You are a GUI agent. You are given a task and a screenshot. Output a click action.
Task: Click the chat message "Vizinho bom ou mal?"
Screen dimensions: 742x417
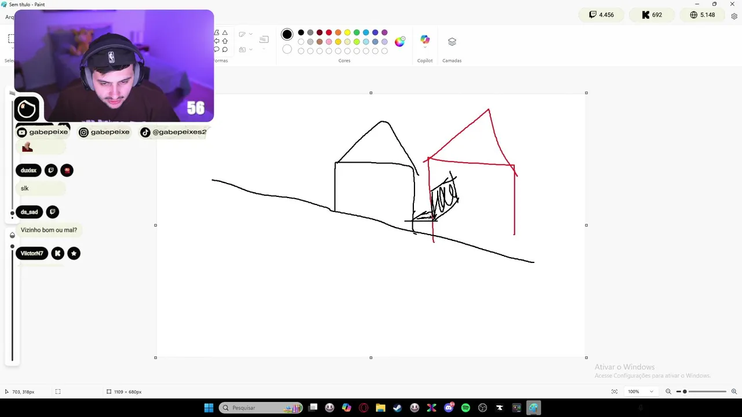(x=49, y=230)
